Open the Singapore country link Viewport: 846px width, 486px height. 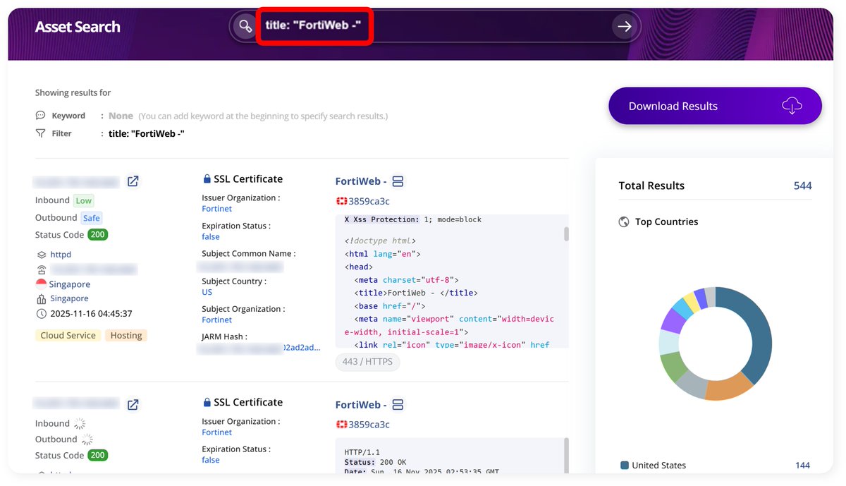[70, 284]
